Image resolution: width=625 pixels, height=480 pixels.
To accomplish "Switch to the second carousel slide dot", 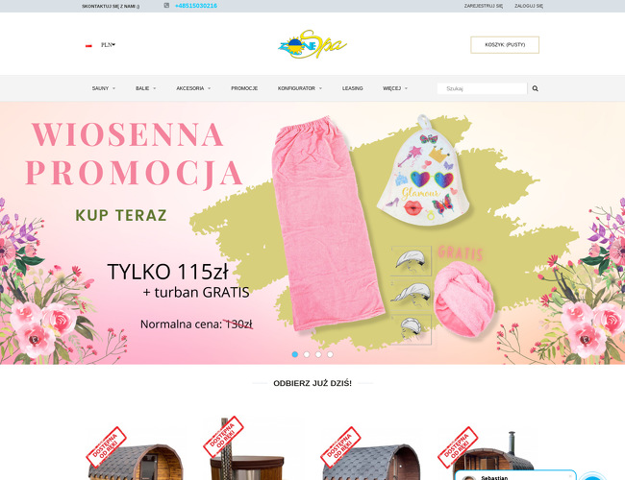I will coord(307,354).
